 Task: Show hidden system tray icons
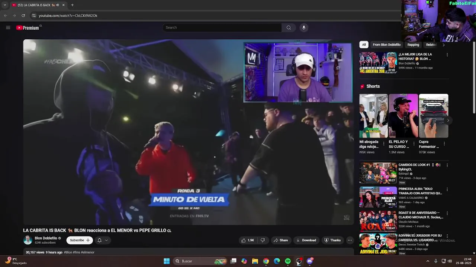[428, 261]
